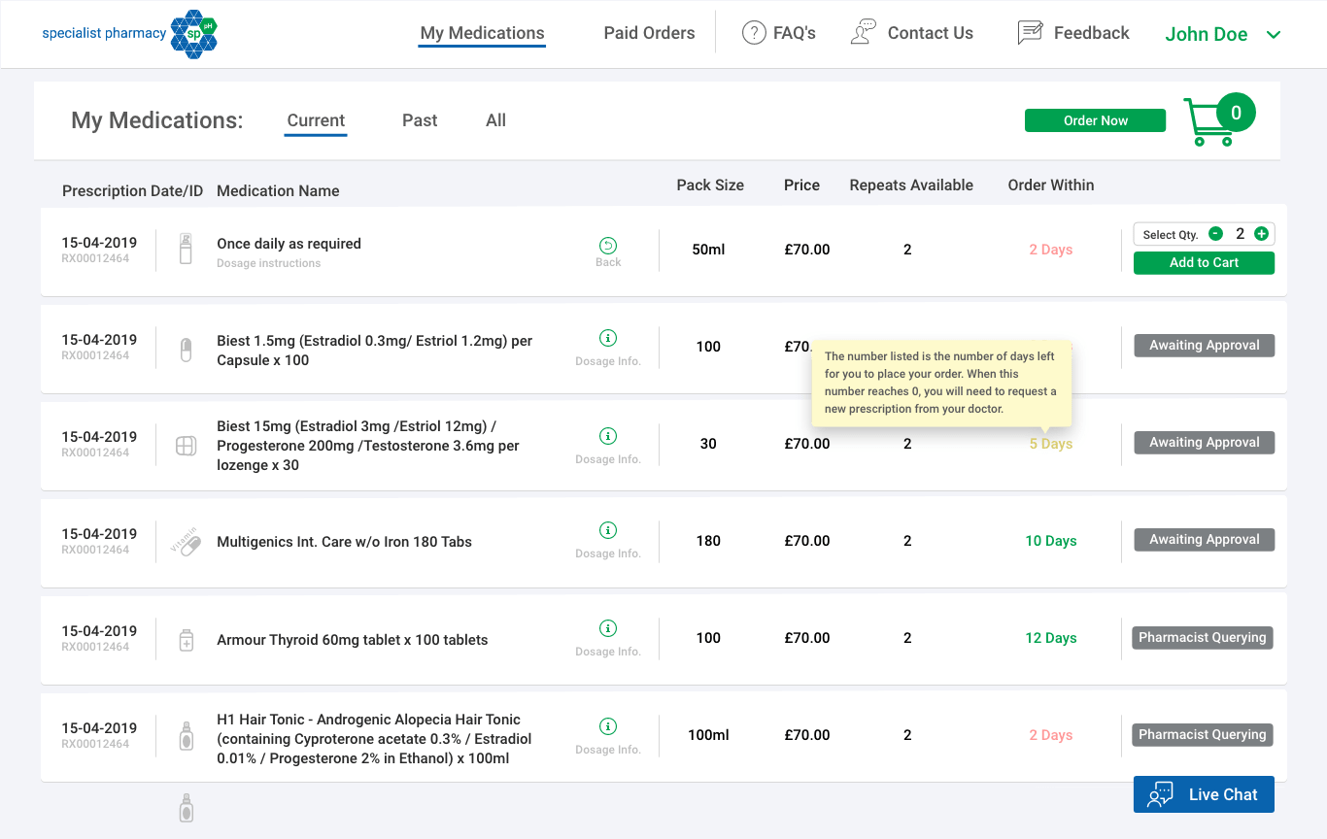Click '5 Days' order within text
1327x839 pixels.
tap(1051, 444)
